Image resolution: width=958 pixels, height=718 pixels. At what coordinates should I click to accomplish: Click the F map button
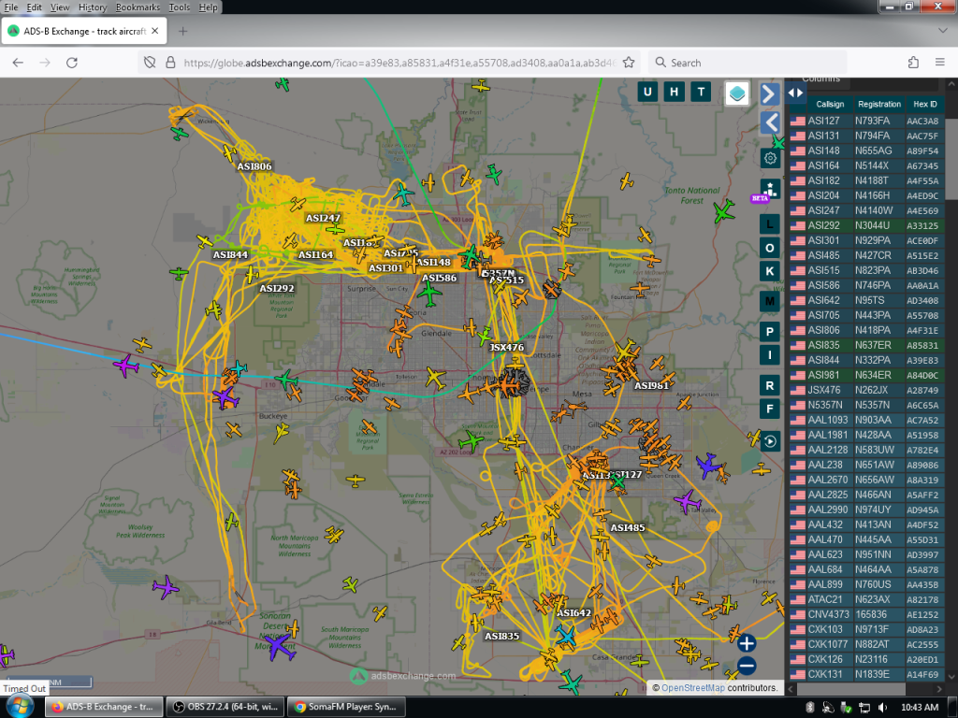(x=770, y=409)
